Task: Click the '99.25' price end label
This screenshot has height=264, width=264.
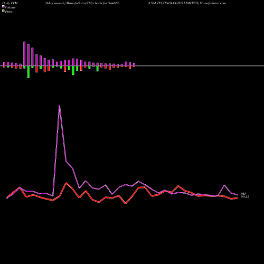Action: click(x=245, y=197)
